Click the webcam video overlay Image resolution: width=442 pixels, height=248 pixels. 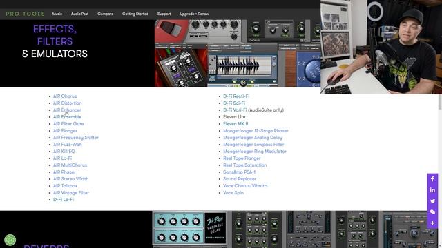381,47
